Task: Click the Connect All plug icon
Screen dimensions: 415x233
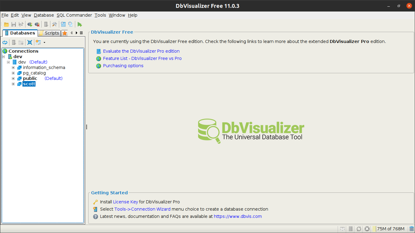Action: pyautogui.click(x=30, y=25)
